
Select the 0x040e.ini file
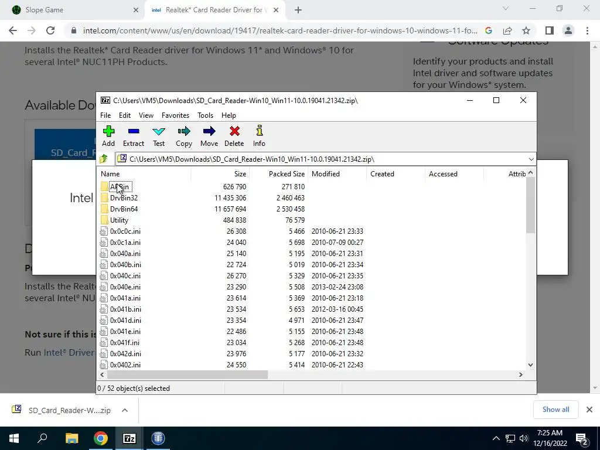pyautogui.click(x=125, y=287)
